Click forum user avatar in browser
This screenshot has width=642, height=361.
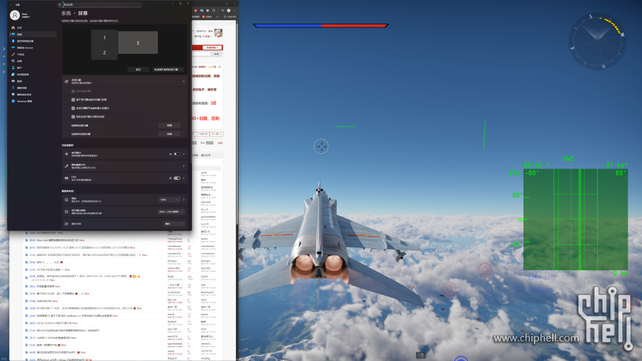(218, 33)
